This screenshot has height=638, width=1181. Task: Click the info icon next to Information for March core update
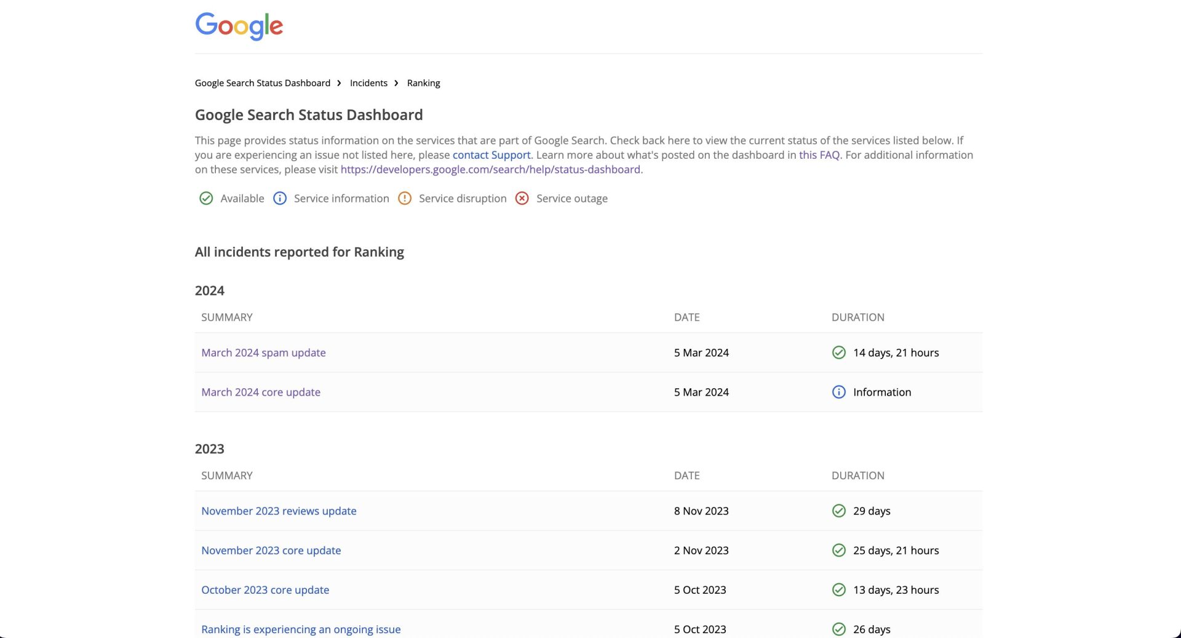coord(838,392)
